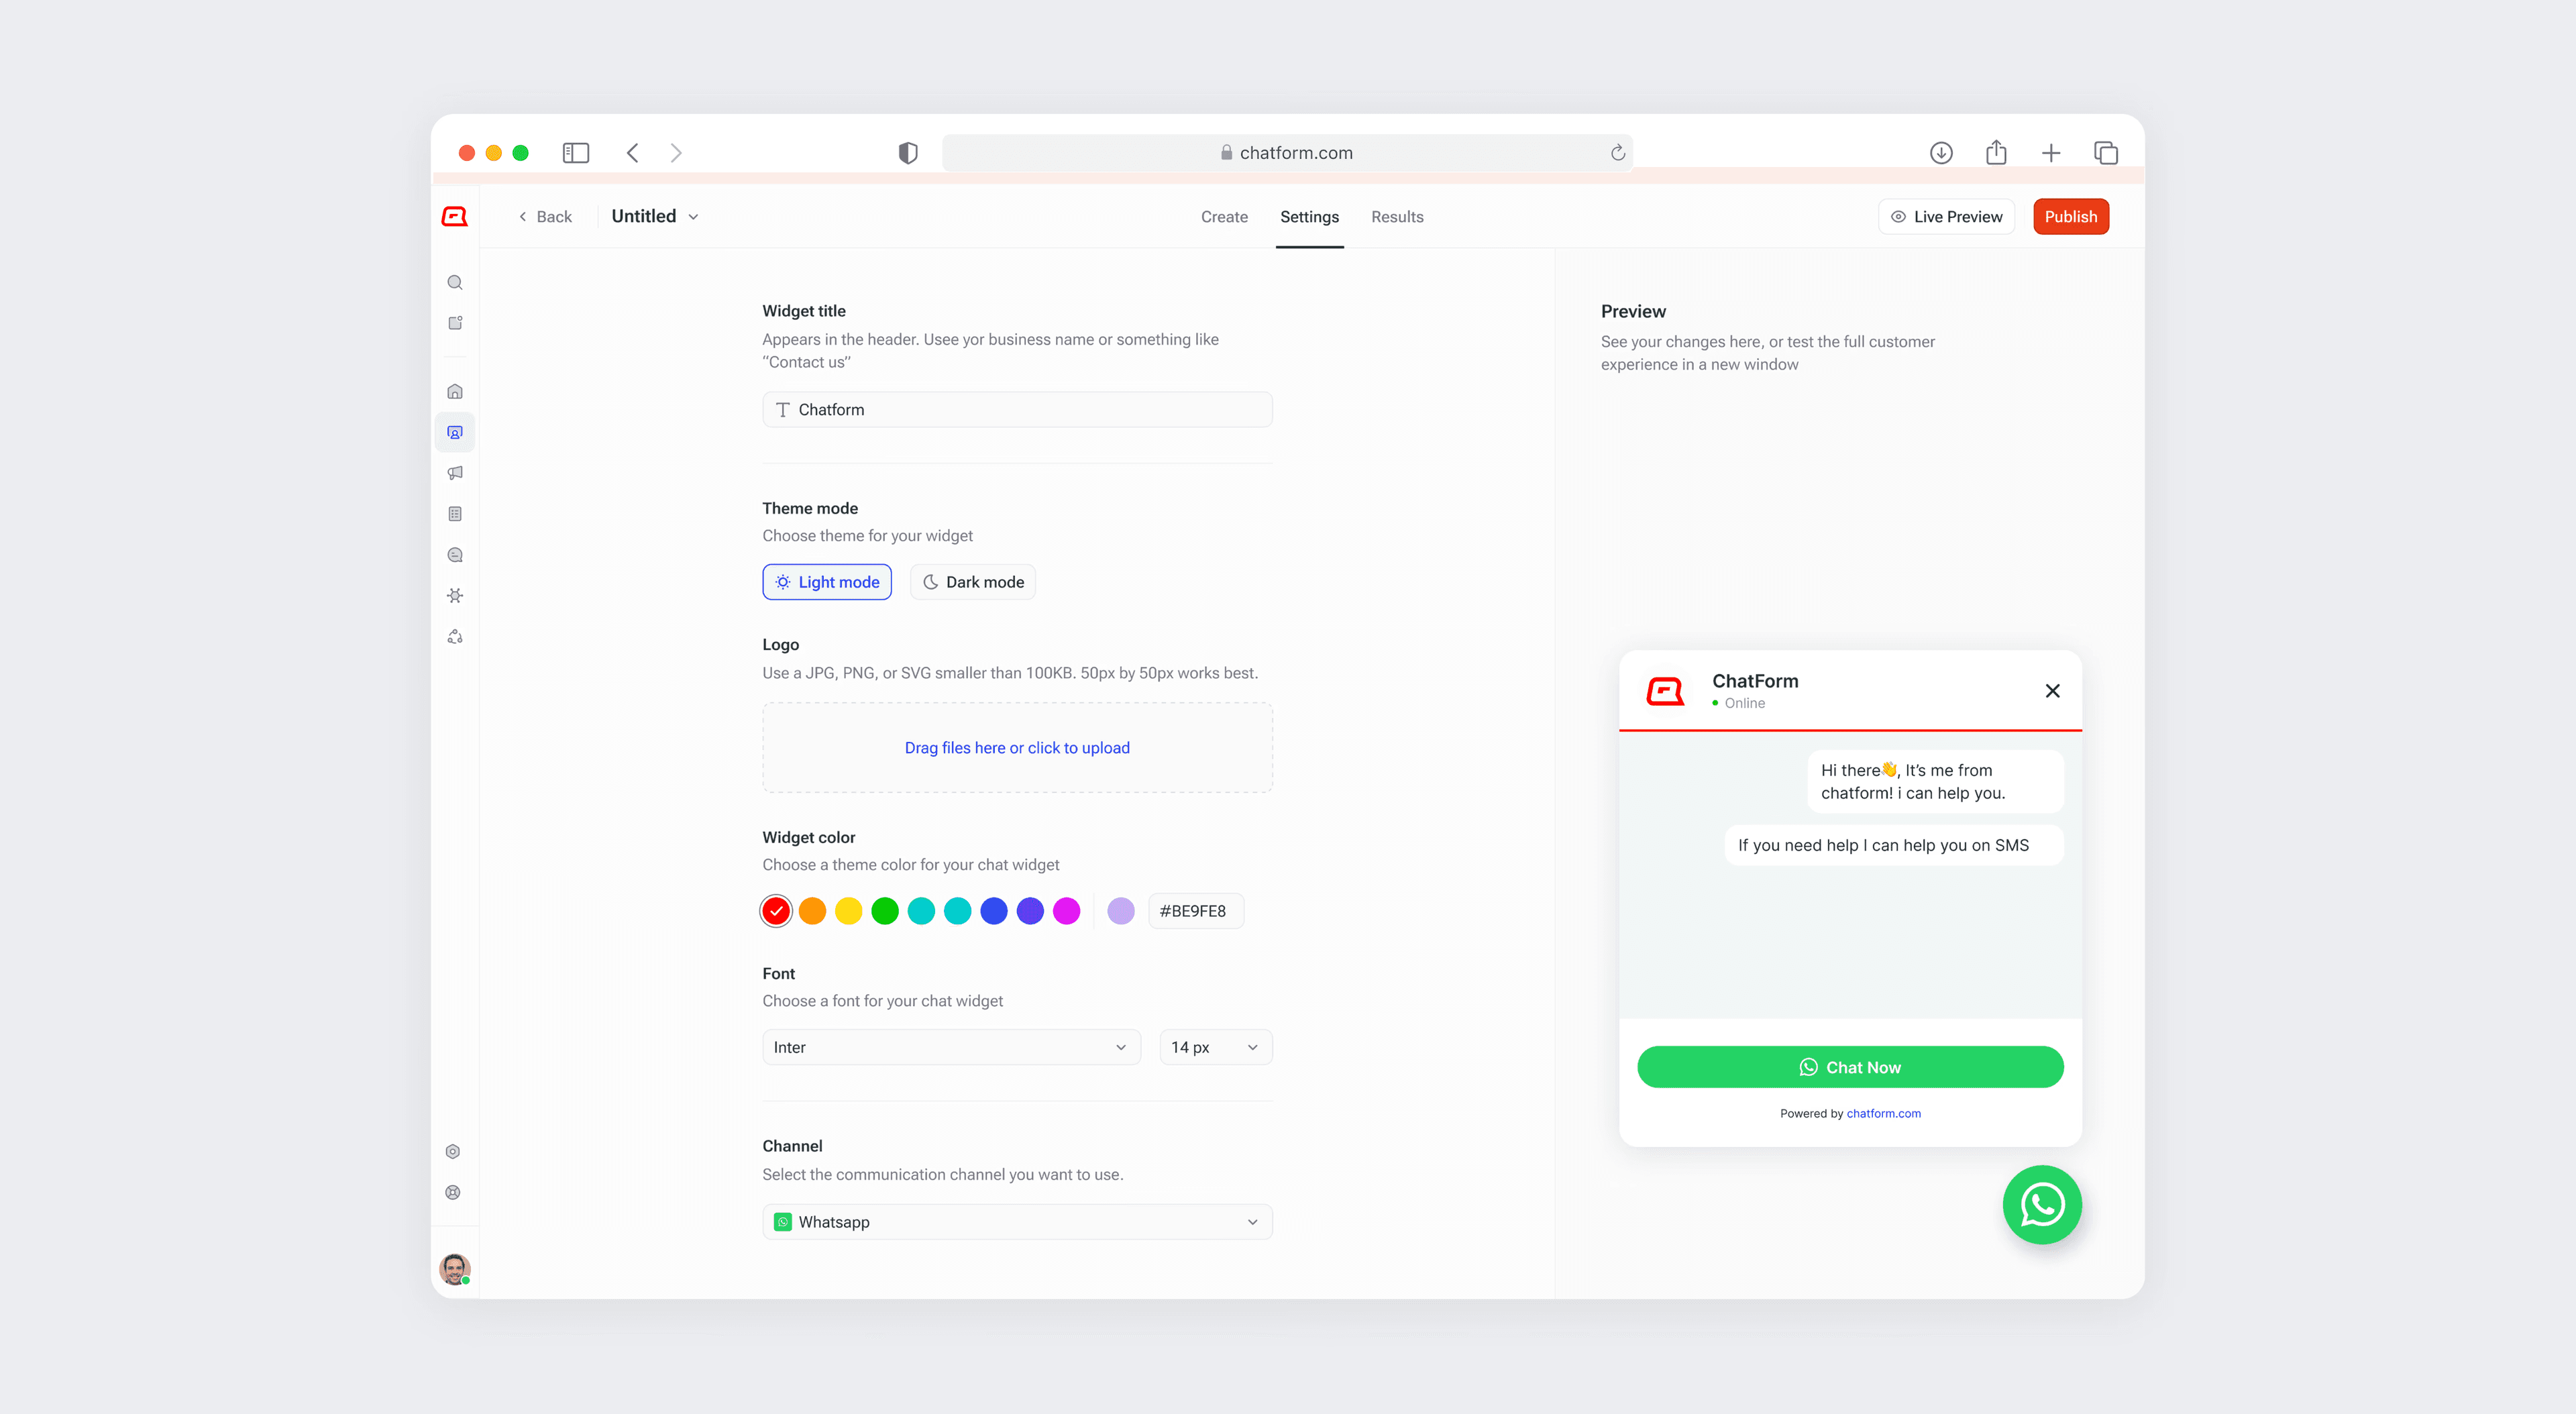Click the ChatForm logo at top left

point(455,216)
